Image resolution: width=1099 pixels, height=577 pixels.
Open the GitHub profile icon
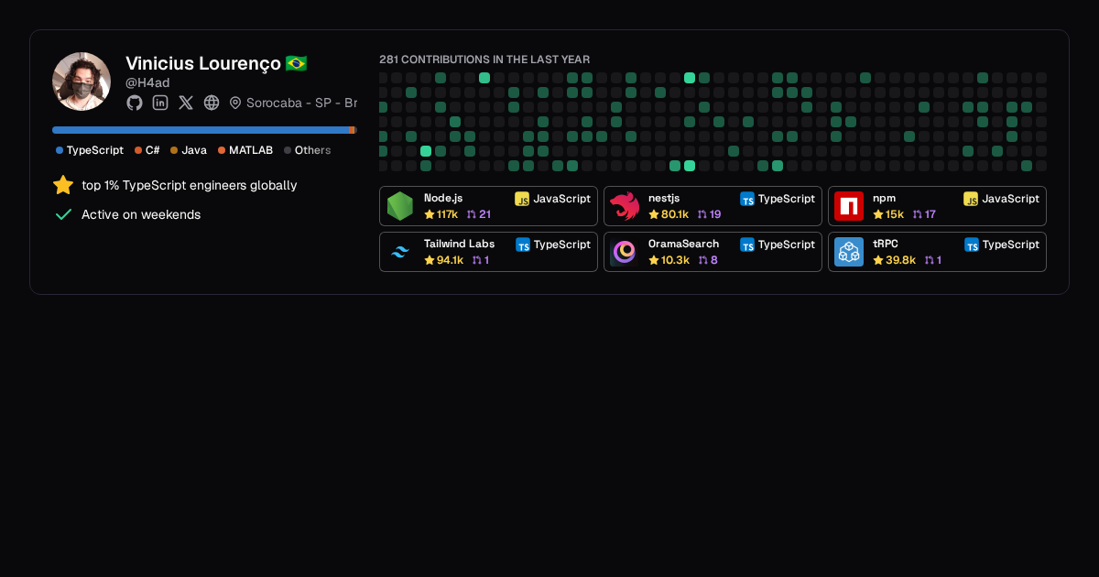(x=135, y=103)
